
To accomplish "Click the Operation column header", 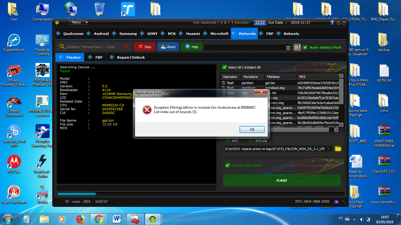I will point(231,77).
